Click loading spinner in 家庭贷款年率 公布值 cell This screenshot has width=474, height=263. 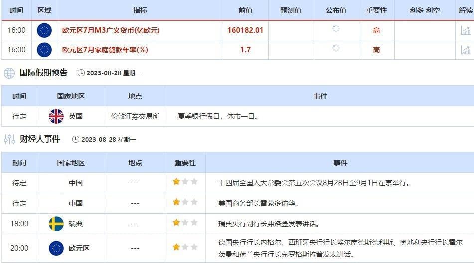pyautogui.click(x=336, y=48)
